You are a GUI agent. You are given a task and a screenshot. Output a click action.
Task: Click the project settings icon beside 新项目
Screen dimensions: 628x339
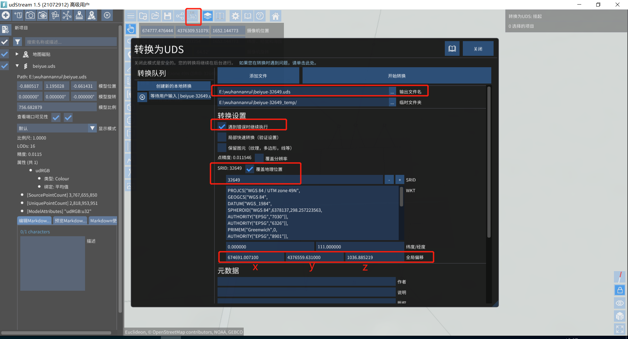5,29
